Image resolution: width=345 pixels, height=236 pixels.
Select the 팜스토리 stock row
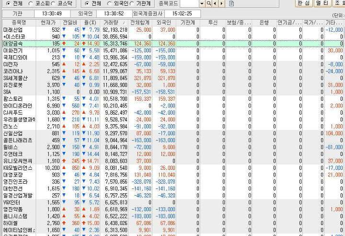tap(172, 99)
